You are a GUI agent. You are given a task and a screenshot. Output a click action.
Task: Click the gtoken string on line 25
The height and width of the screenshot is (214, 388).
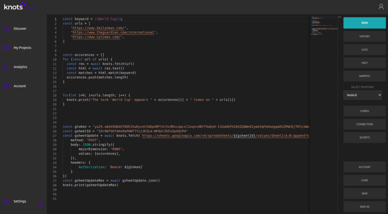(201, 127)
